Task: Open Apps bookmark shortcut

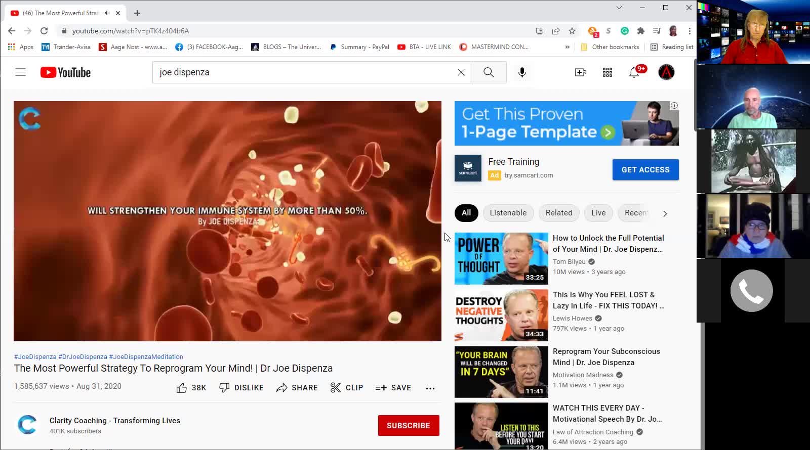Action: pos(21,47)
